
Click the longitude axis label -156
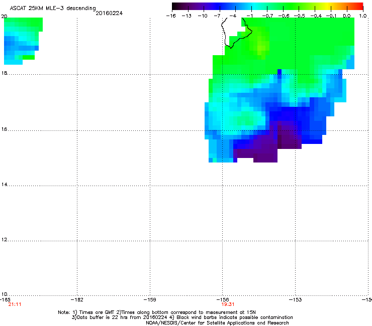tap(223, 299)
